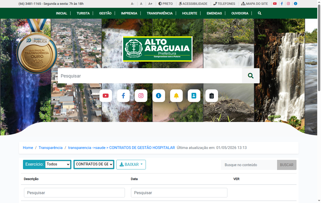Click the black clipboard list tile
Screen dimensions: 321x203
click(x=212, y=96)
